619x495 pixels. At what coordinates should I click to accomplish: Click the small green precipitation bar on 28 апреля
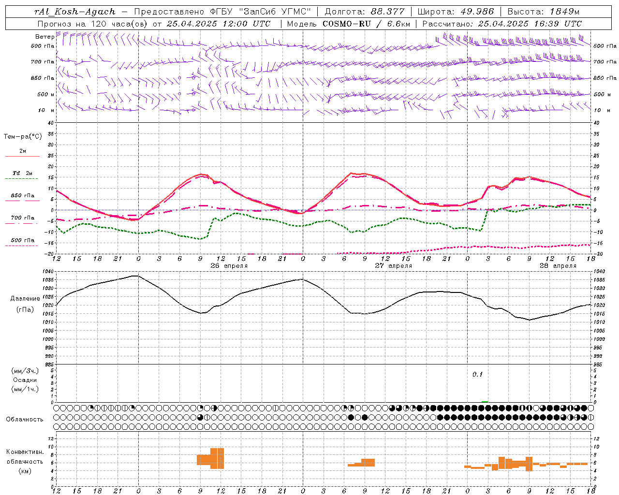pos(485,402)
